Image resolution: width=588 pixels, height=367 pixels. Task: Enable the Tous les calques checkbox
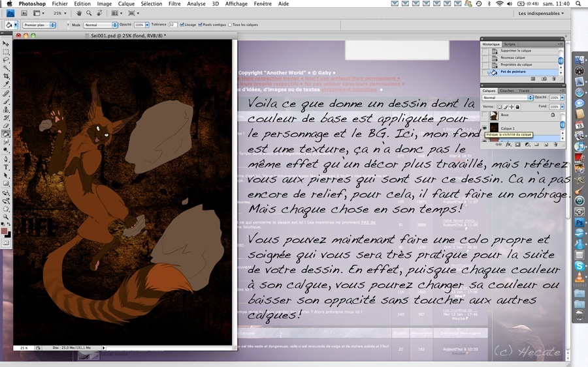(230, 25)
